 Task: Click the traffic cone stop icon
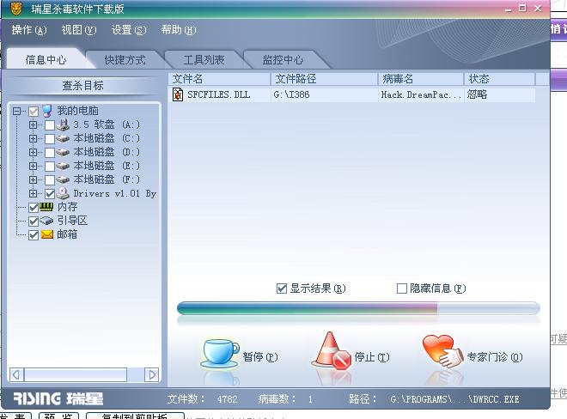point(331,350)
